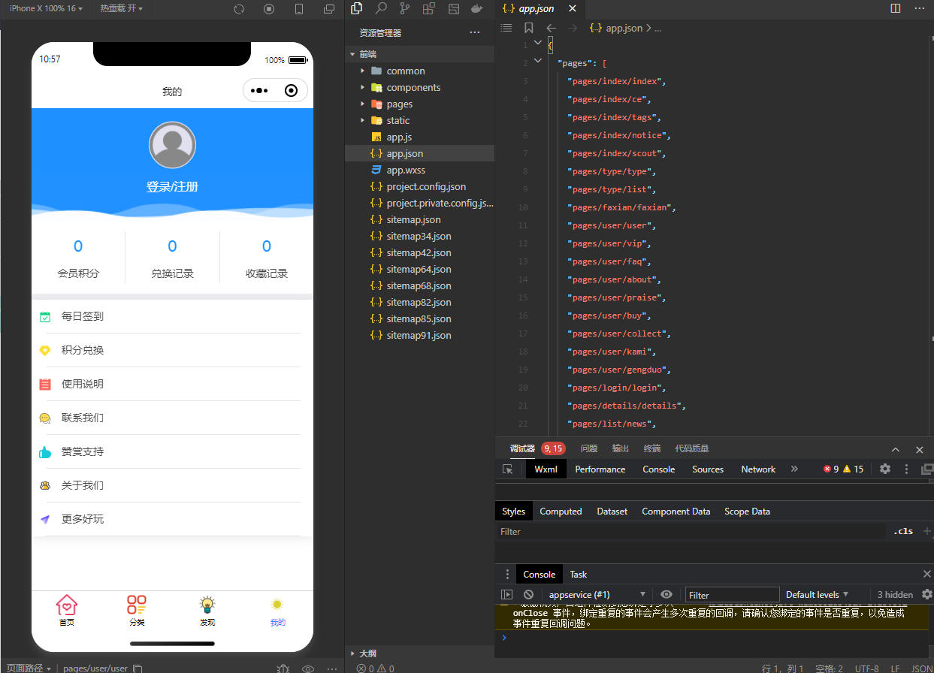Click the Docker whale icon in editor sidebar
The width and height of the screenshot is (934, 673).
pyautogui.click(x=476, y=9)
